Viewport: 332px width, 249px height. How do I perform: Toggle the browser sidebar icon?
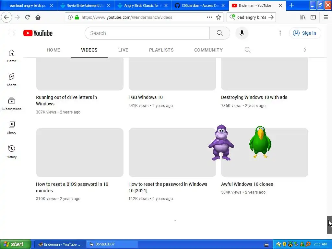click(x=313, y=17)
